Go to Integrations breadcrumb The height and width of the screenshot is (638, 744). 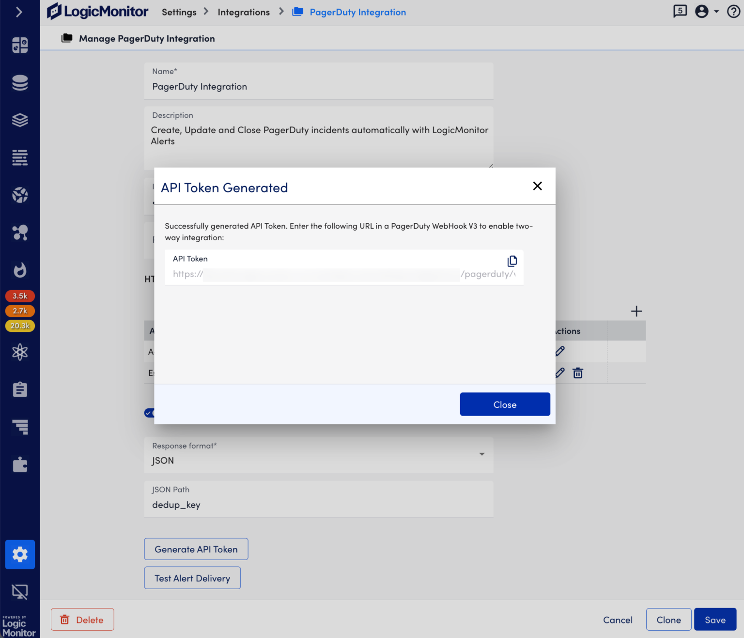[x=244, y=12]
